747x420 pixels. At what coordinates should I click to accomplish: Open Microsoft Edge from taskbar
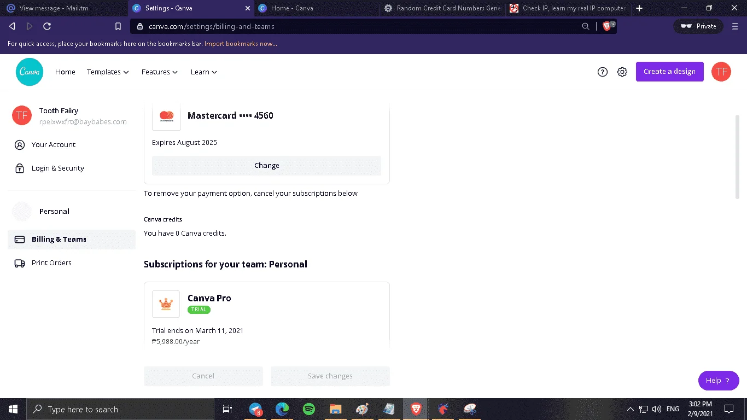[282, 409]
